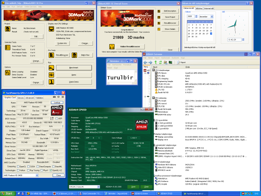The image size is (261, 196).
Task: Click the AMD A-series logo in GPU-Z
Action: pos(57,110)
